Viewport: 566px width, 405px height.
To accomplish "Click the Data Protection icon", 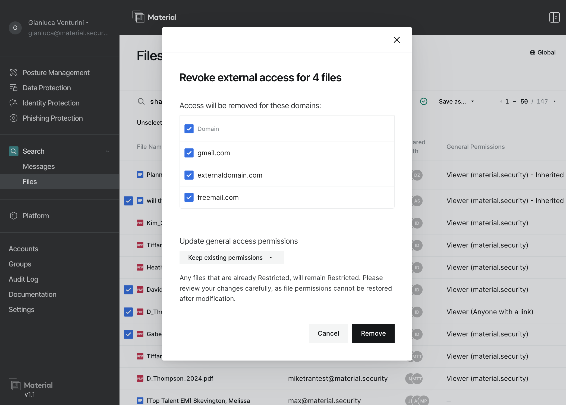I will pos(14,88).
